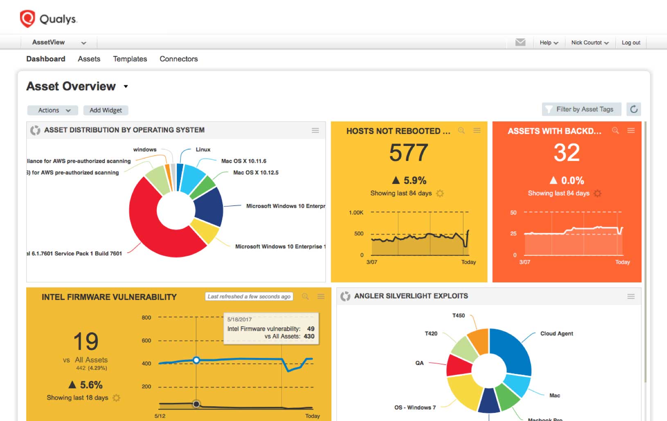
Task: Click Assets With Backdoor magnifier icon
Action: 615,130
